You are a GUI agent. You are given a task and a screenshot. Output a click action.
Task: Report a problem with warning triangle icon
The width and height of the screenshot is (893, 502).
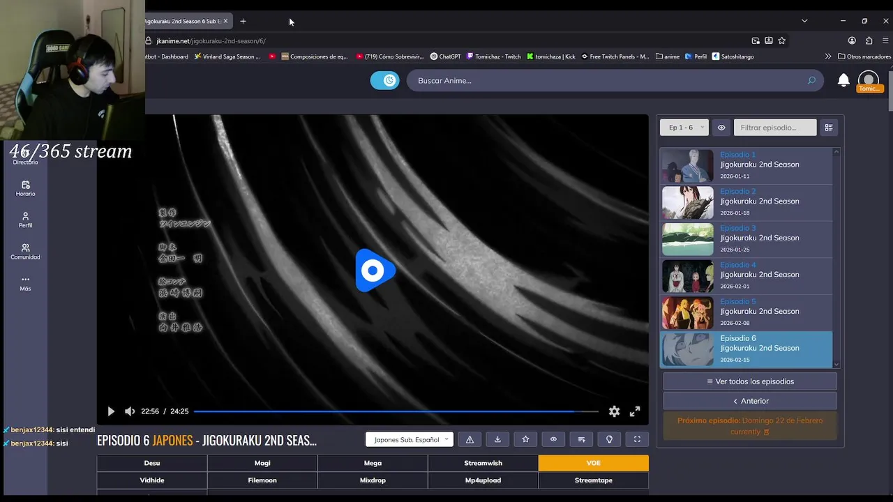(470, 439)
